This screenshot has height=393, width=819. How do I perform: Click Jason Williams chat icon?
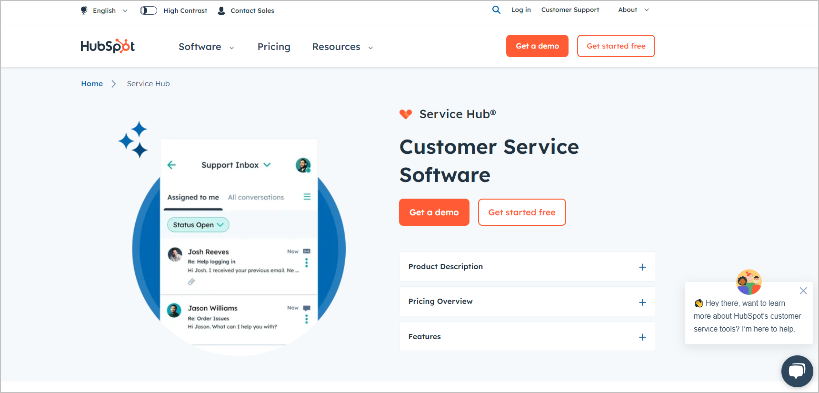(307, 308)
